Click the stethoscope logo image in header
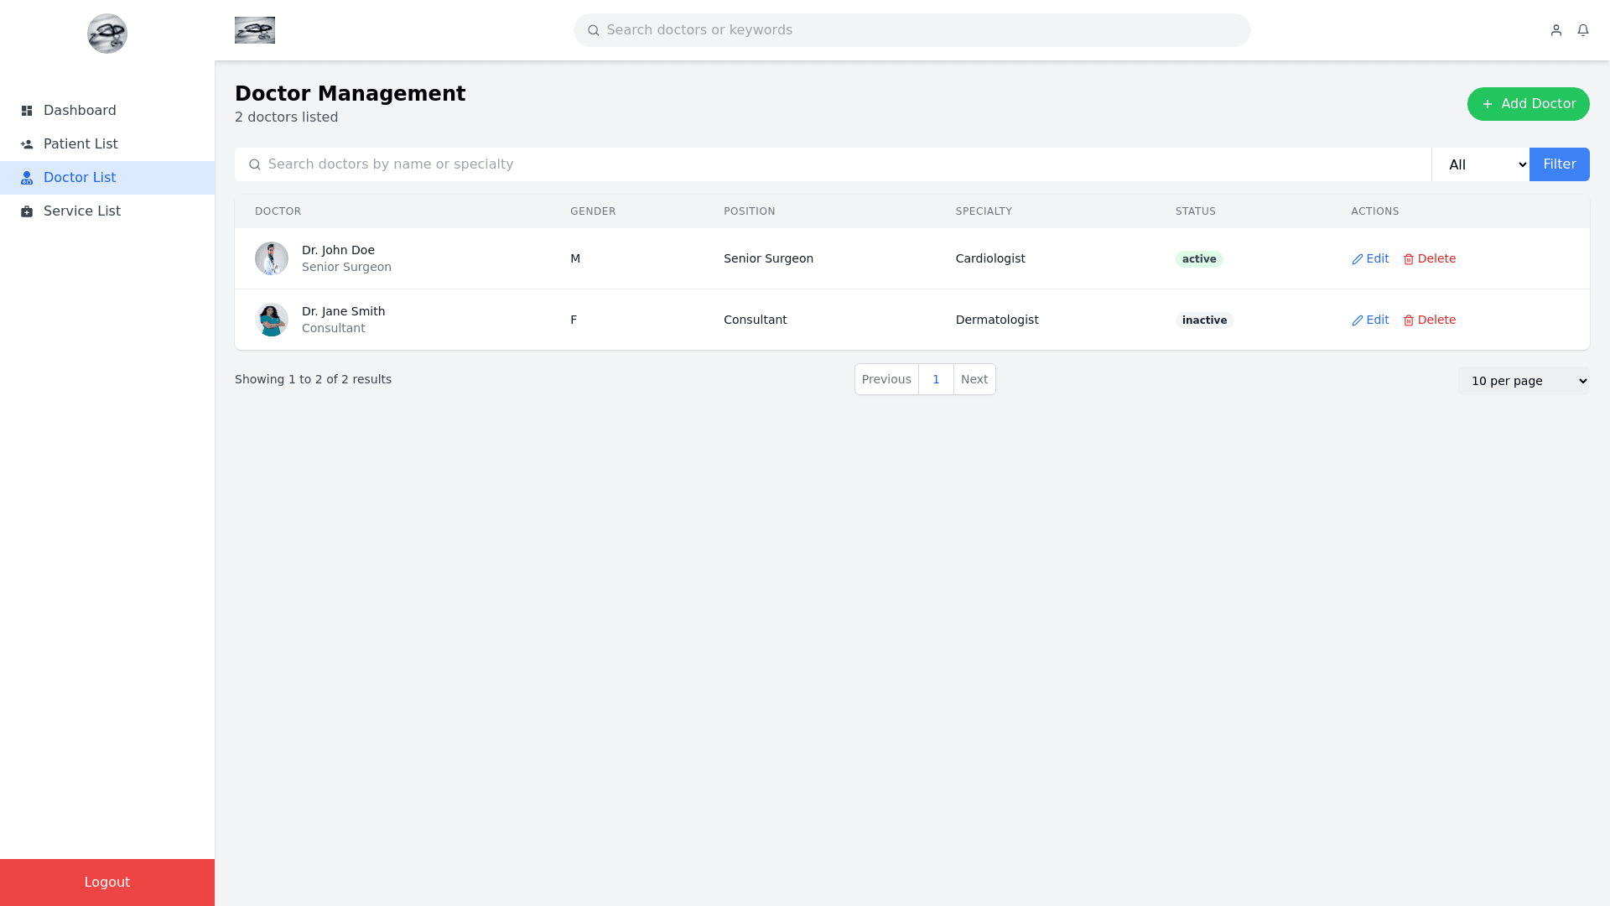Screen dimensions: 1610x906 click(255, 30)
